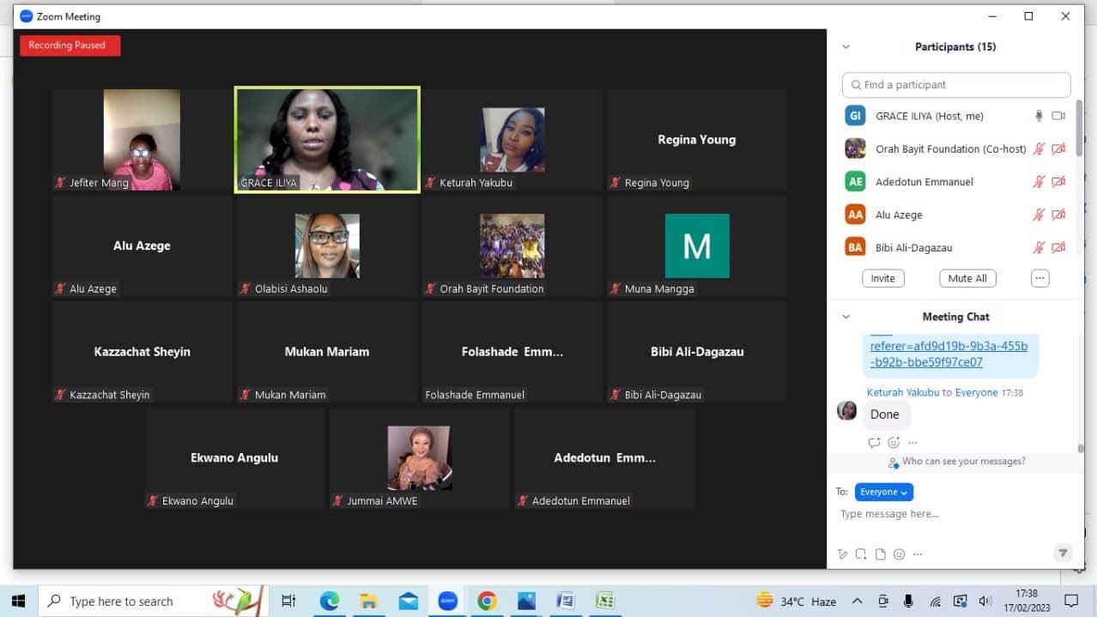This screenshot has width=1097, height=617.
Task: Focus the Find a participant field
Action: pyautogui.click(x=956, y=85)
